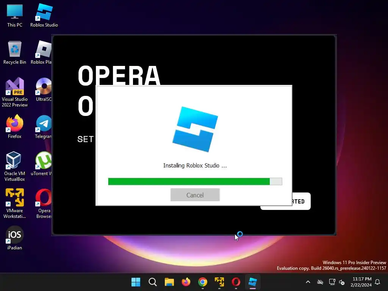
Task: Open the Windows Start menu
Action: (x=136, y=282)
